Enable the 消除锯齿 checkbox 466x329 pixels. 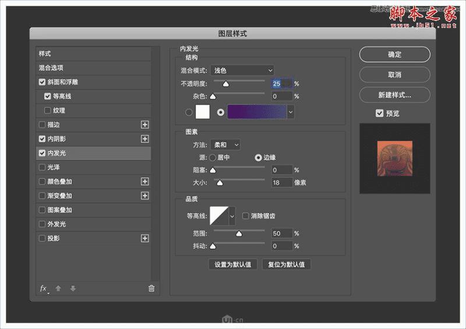[x=245, y=216]
